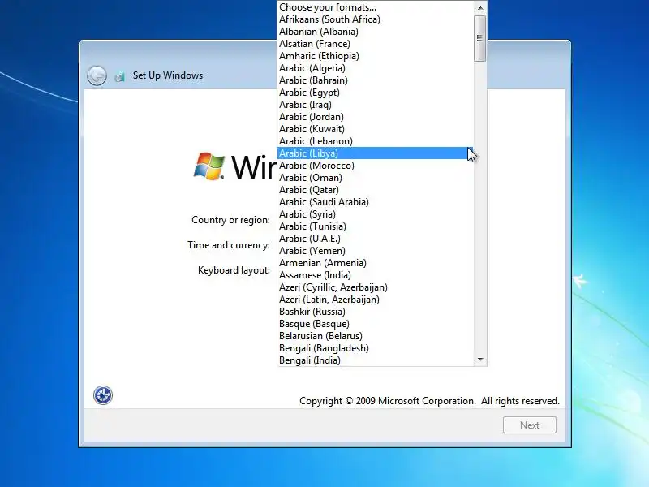Click the list scrollbar up arrow

pos(480,8)
